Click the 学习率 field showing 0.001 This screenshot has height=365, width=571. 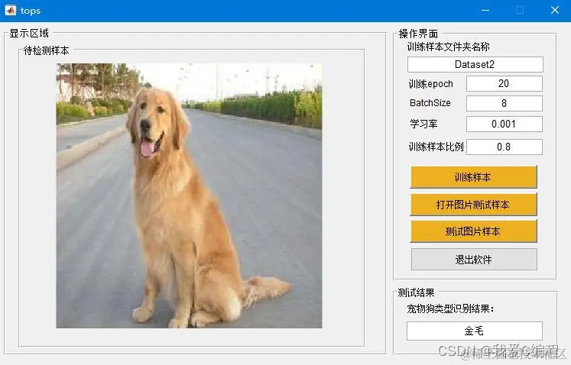[x=504, y=124]
